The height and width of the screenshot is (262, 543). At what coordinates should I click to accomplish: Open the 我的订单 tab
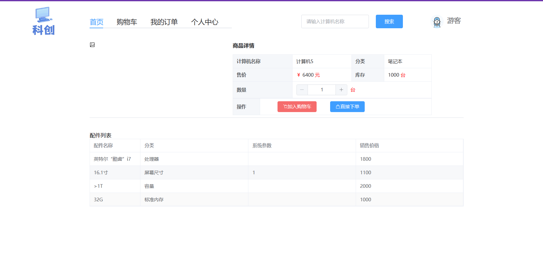(164, 22)
